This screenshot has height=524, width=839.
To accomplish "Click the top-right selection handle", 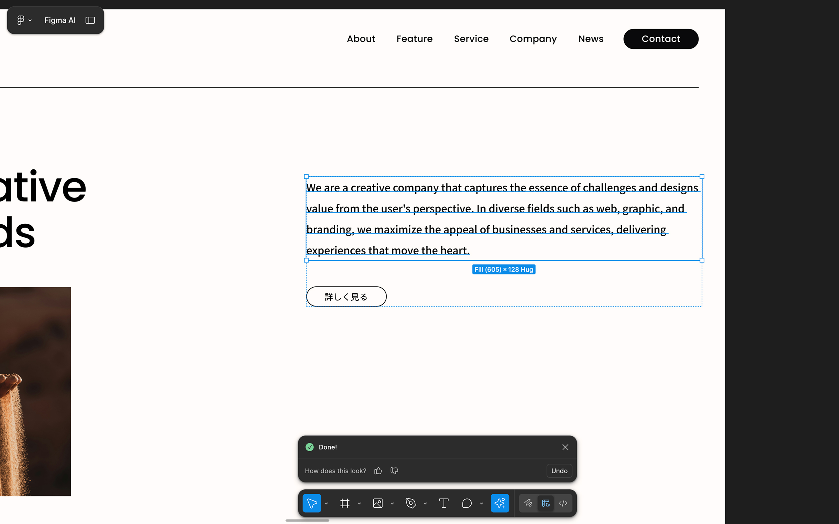I will pos(702,177).
